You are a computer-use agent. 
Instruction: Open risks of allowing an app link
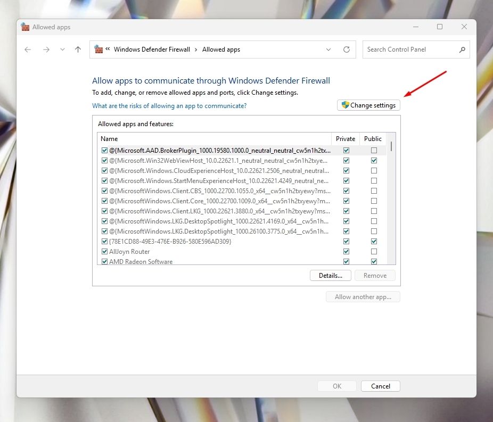tap(169, 106)
